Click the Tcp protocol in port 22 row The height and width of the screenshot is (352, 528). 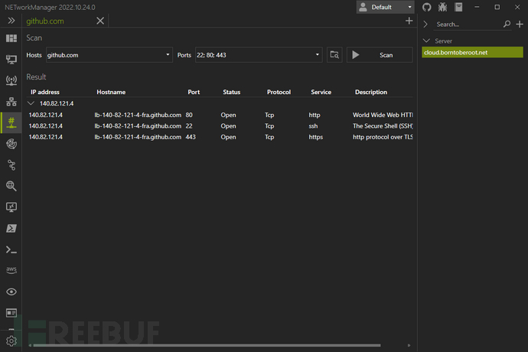269,126
